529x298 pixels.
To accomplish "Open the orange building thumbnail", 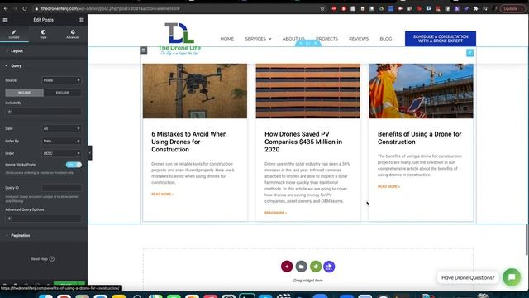I will coord(307,91).
